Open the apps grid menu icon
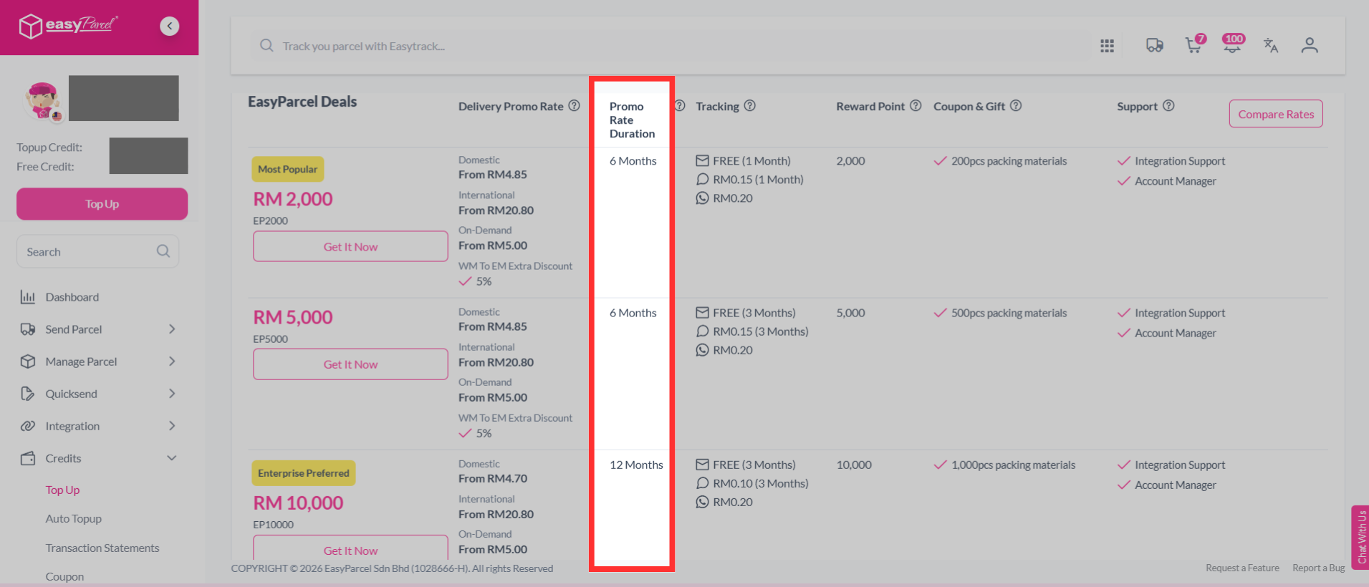The height and width of the screenshot is (587, 1369). (x=1107, y=46)
